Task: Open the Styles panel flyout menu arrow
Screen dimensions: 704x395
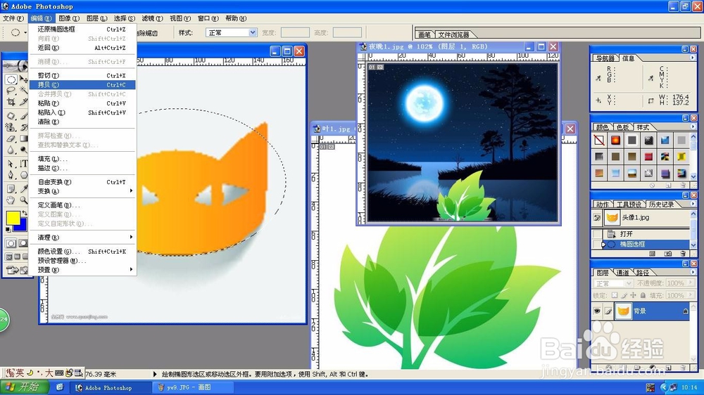Action: [x=693, y=127]
